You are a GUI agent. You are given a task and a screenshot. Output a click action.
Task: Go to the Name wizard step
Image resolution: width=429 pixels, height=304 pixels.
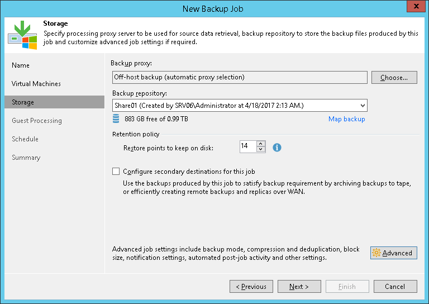tap(21, 65)
